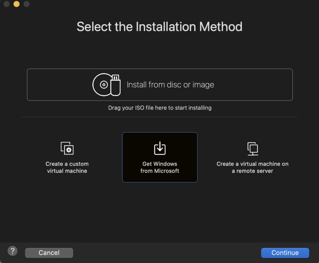This screenshot has width=319, height=263.
Task: Pick the "Get Windows from Microsoft" label
Action: [160, 167]
